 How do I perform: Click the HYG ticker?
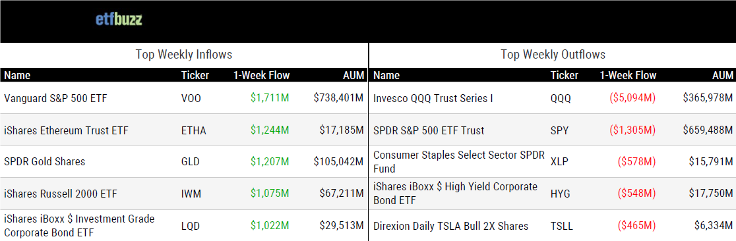point(560,194)
